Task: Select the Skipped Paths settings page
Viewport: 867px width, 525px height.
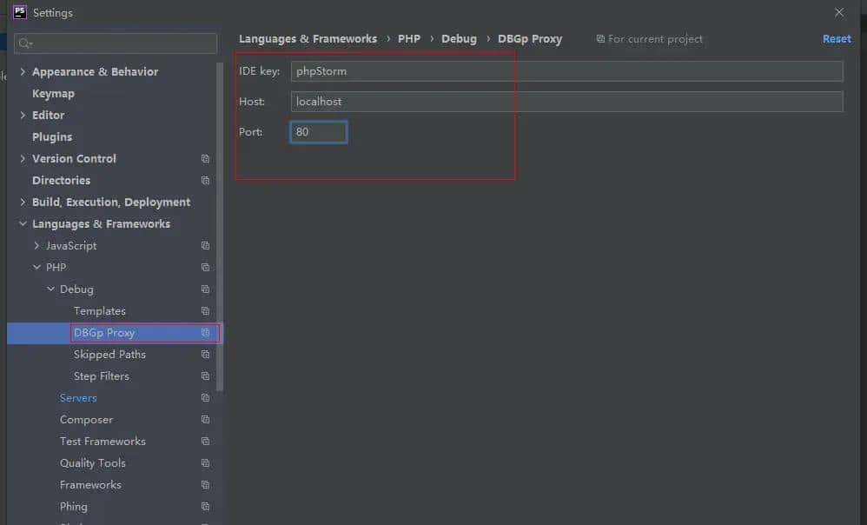Action: (x=109, y=354)
